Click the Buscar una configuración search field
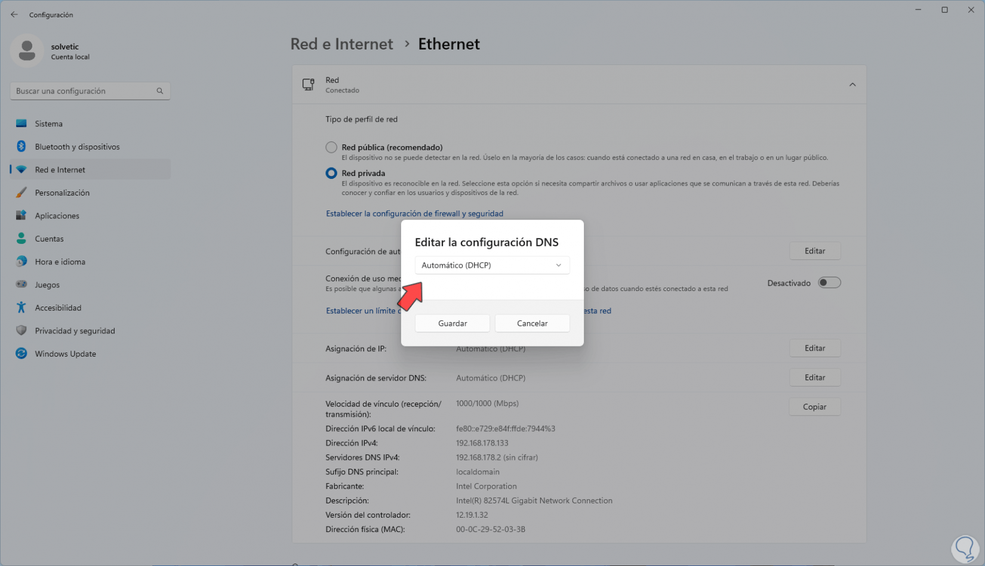The height and width of the screenshot is (566, 985). (x=90, y=91)
